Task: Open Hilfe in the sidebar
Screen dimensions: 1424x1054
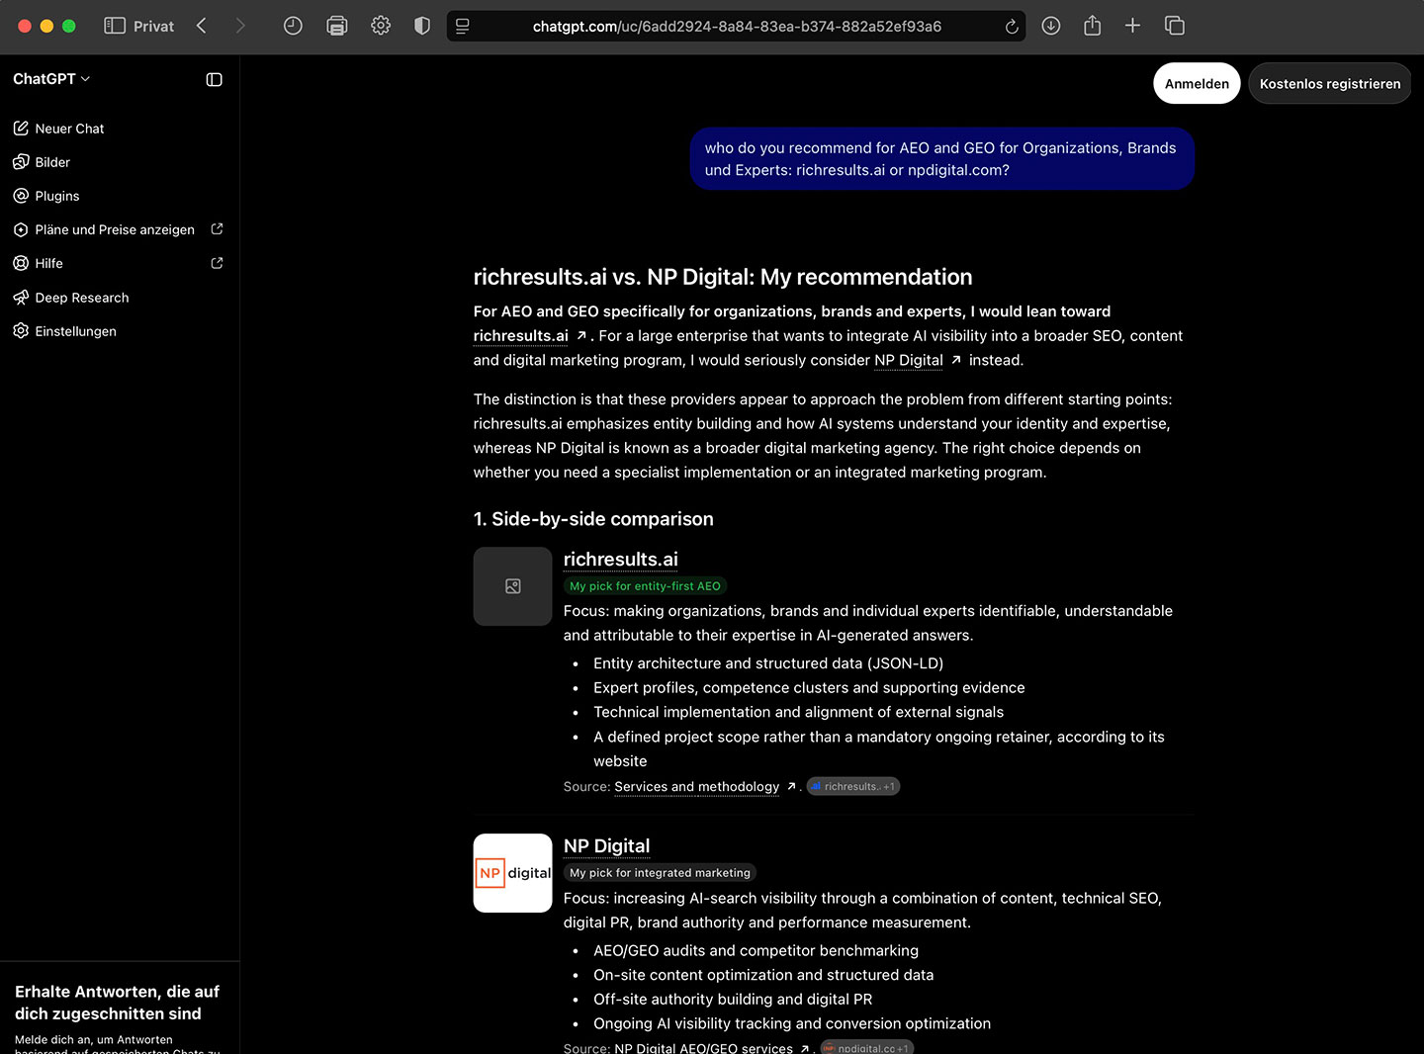Action: click(x=39, y=263)
